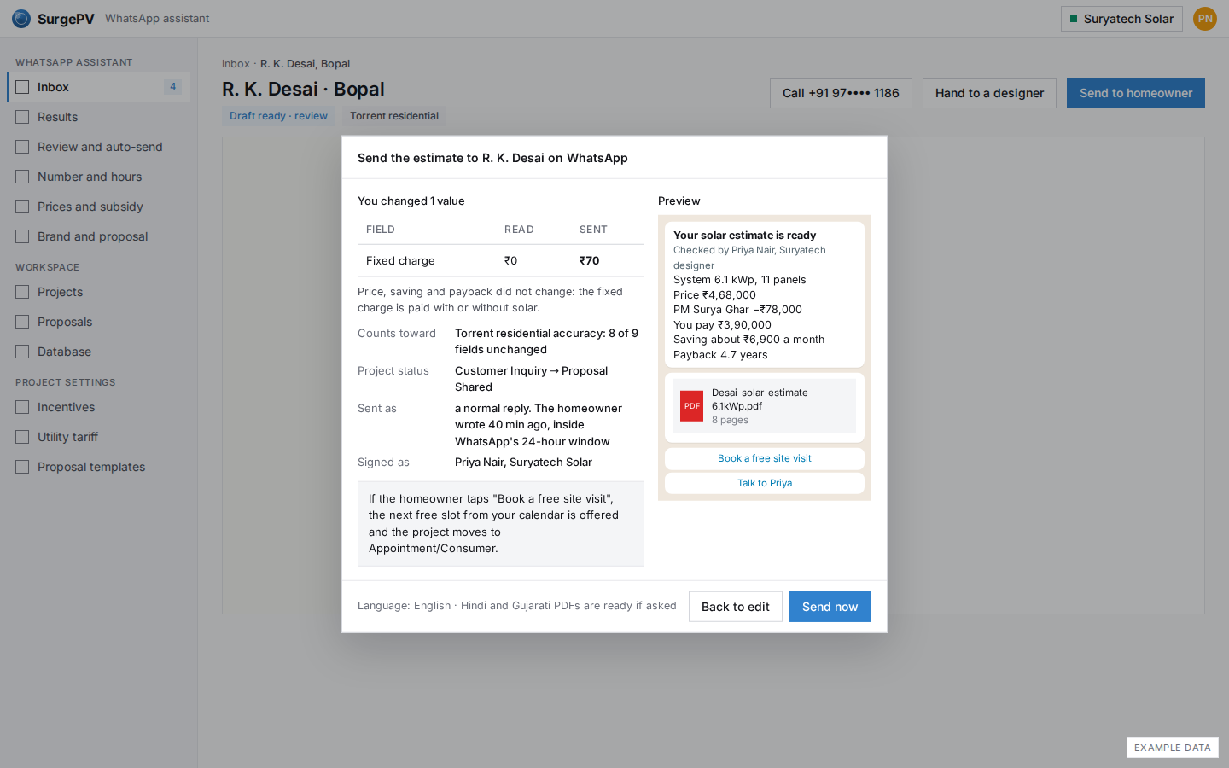Click the "You changed 1 value" heading
The width and height of the screenshot is (1229, 768).
pyautogui.click(x=411, y=201)
